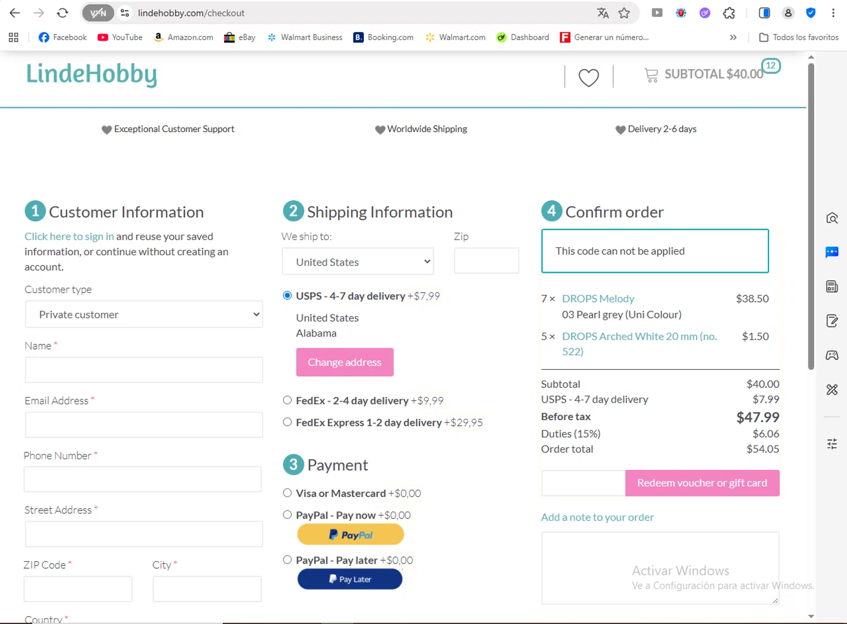Open the sidebar games controller icon
Viewport: 847px width, 624px height.
832,355
